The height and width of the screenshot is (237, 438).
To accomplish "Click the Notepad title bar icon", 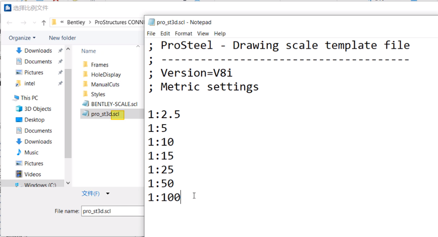I will pos(152,22).
